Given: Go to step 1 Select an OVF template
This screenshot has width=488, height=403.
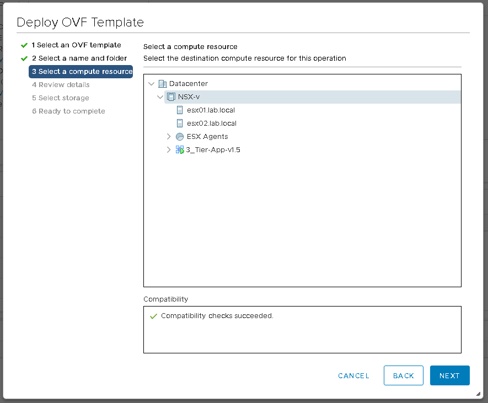Looking at the screenshot, I should click(76, 45).
